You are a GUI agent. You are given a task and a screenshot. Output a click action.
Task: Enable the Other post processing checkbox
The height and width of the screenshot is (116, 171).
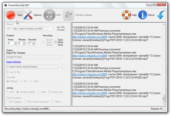[53, 102]
